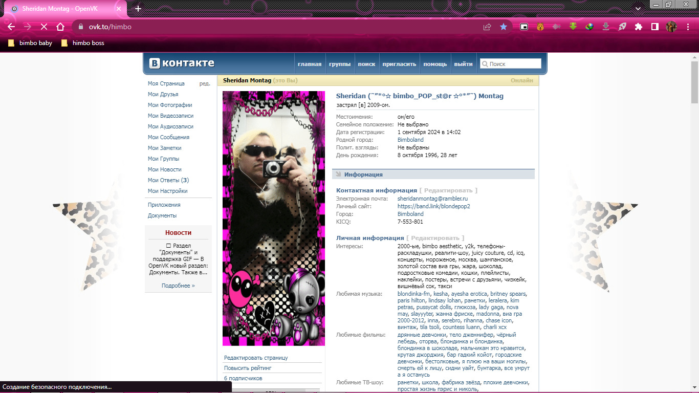Open Документы in the sidebar
This screenshot has width=699, height=393.
[x=162, y=215]
